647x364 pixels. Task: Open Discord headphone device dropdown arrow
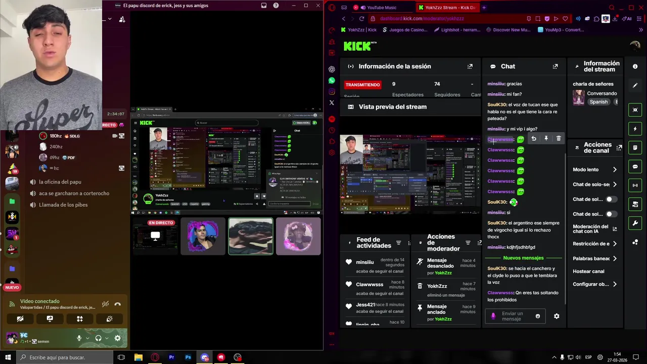pyautogui.click(x=107, y=338)
